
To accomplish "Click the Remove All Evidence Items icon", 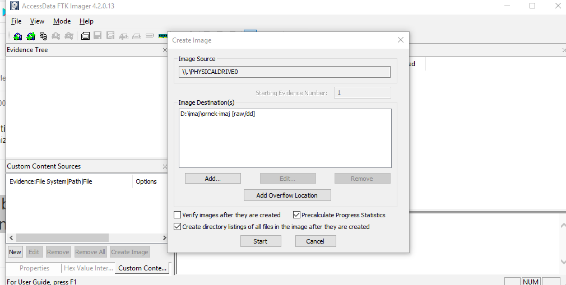I will click(68, 36).
